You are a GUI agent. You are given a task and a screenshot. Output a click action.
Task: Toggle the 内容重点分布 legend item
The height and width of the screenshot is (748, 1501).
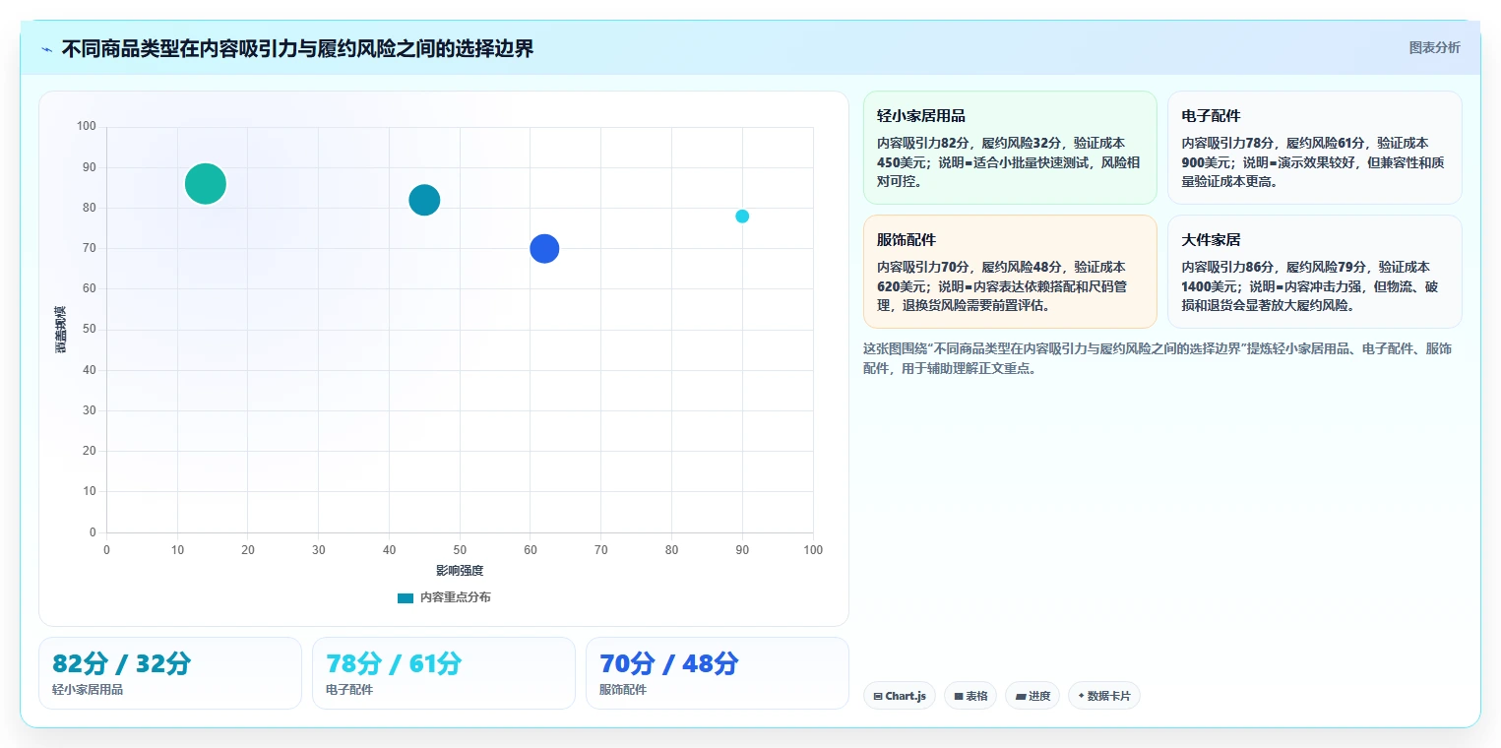tap(444, 597)
